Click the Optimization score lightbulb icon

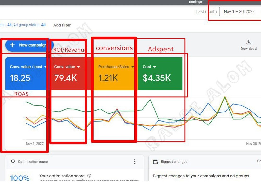[13, 162]
